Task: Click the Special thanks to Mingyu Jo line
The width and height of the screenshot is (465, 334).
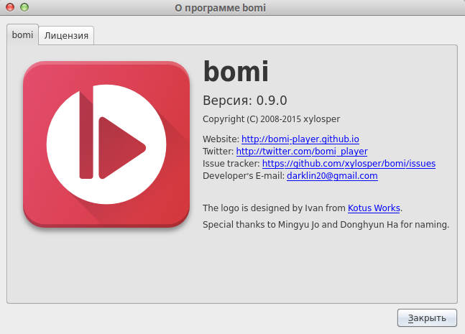Action: point(326,225)
